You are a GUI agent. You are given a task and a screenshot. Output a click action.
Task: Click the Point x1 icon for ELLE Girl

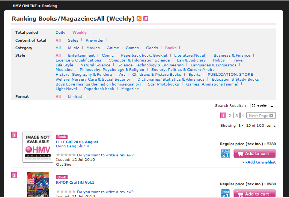click(225, 154)
